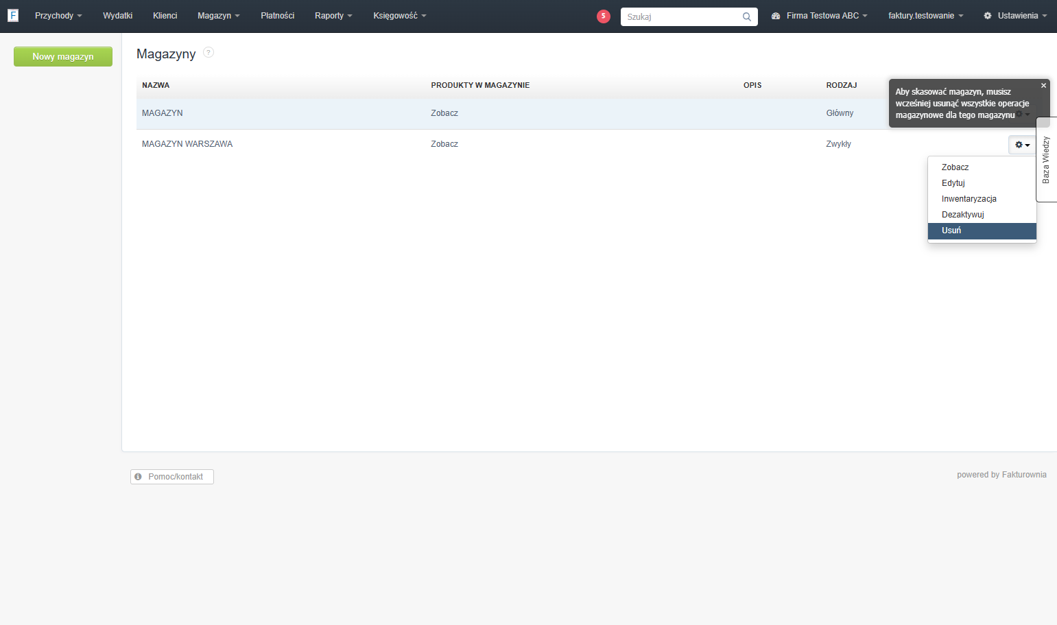The width and height of the screenshot is (1057, 625).
Task: Click the MAGAZYN name in first row
Action: click(163, 113)
